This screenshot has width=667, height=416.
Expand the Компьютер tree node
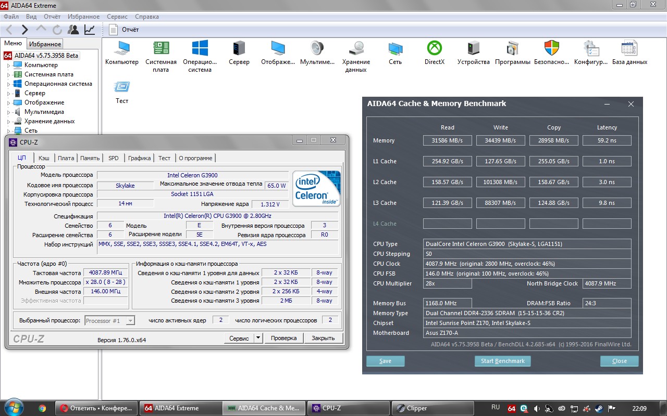click(8, 66)
